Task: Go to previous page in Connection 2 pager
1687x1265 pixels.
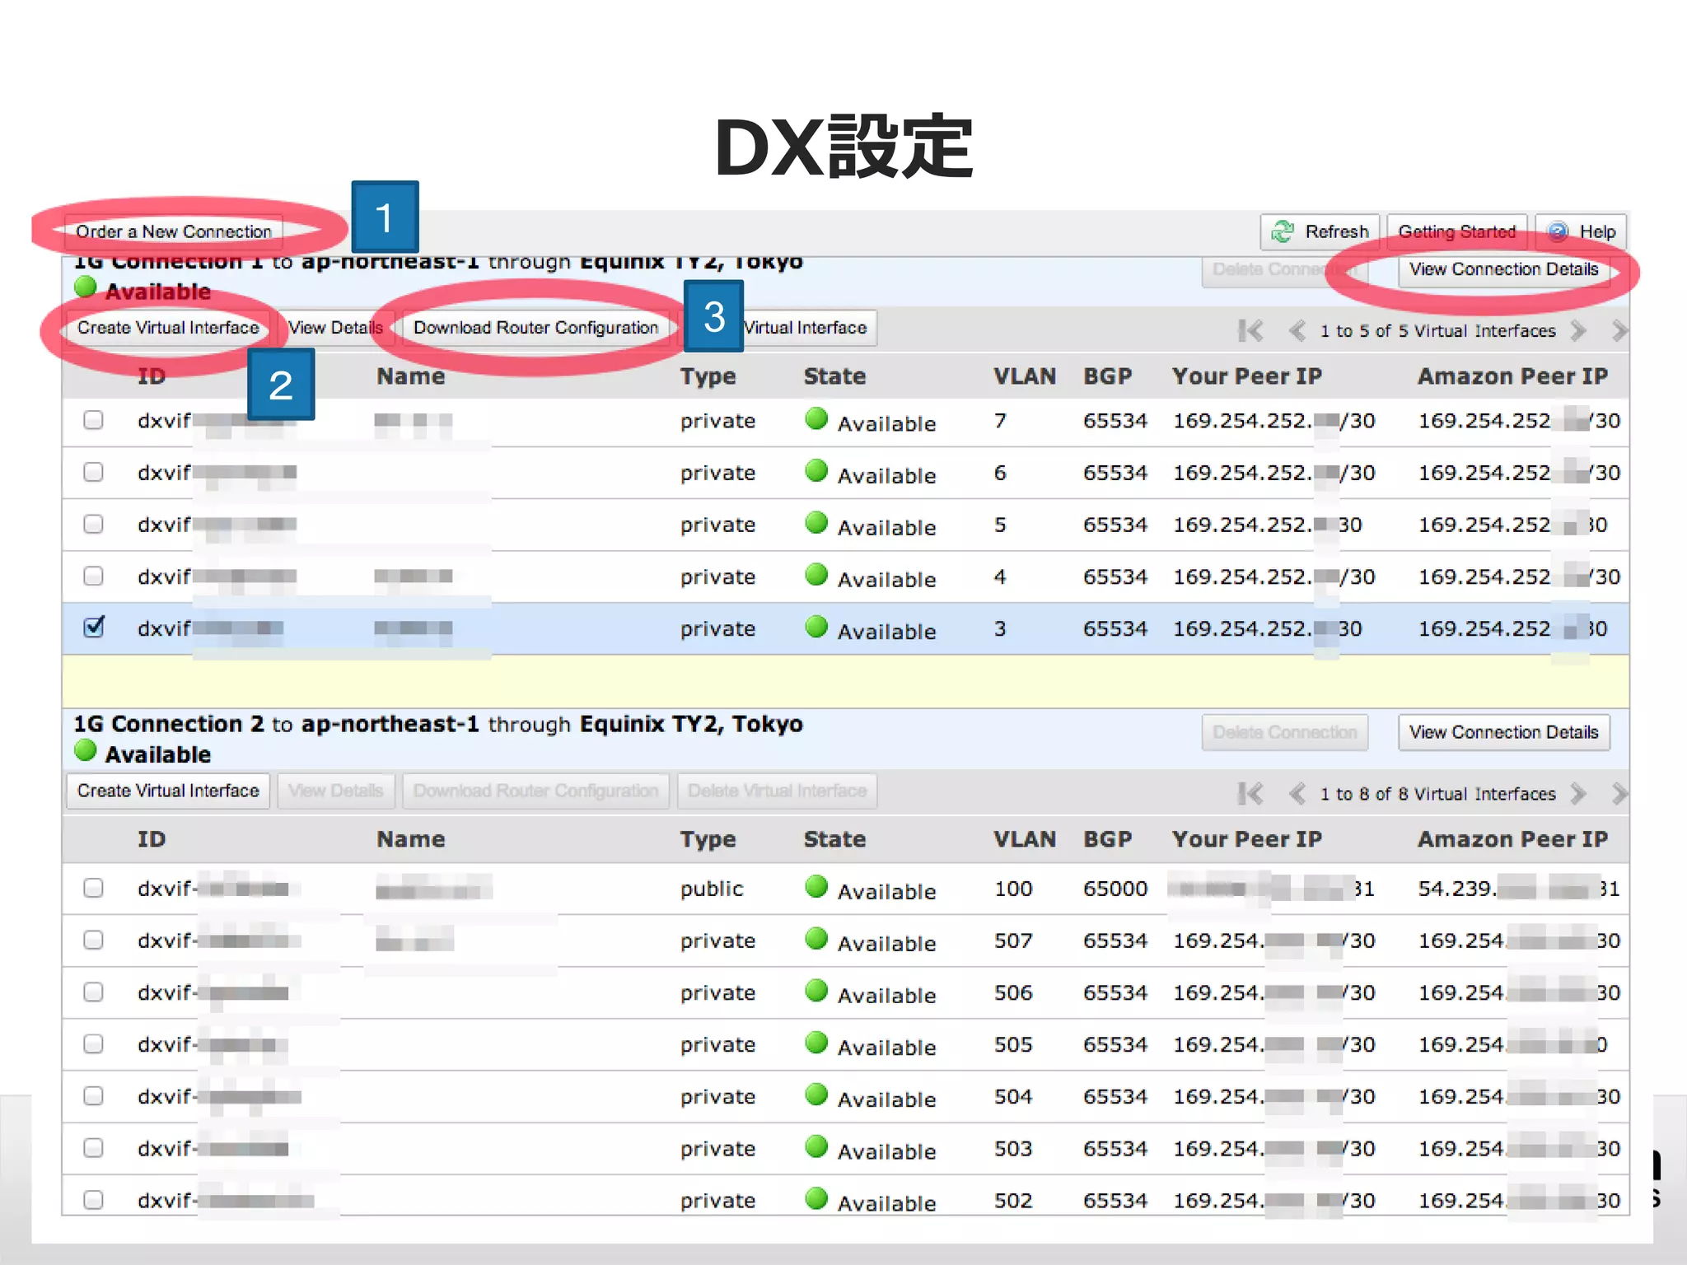Action: coord(1297,793)
